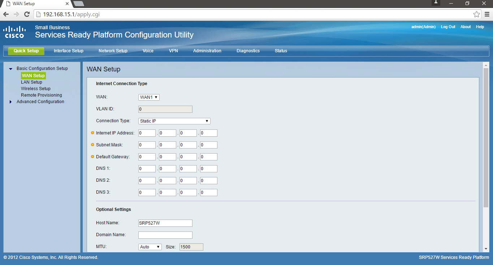
Task: Click the browser Forward arrow
Action: (16, 14)
